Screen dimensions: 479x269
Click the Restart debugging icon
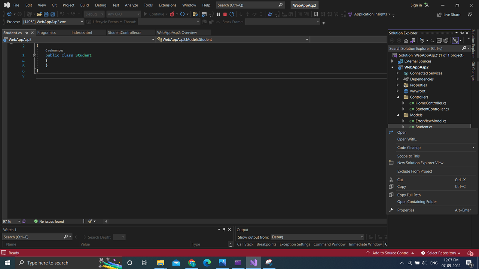[232, 14]
